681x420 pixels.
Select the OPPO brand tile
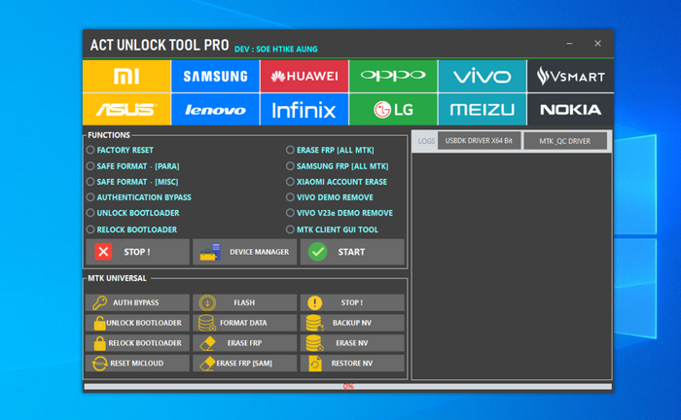coord(393,76)
